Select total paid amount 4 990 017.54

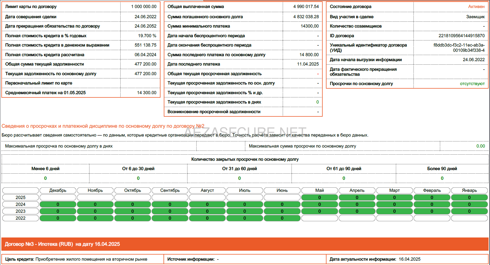coord(306,7)
